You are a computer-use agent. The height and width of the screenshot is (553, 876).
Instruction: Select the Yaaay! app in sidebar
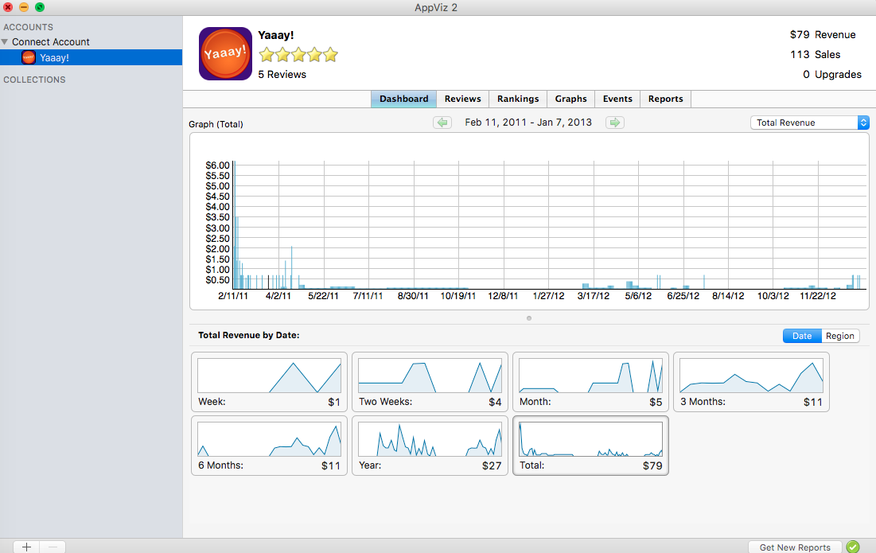tap(91, 57)
